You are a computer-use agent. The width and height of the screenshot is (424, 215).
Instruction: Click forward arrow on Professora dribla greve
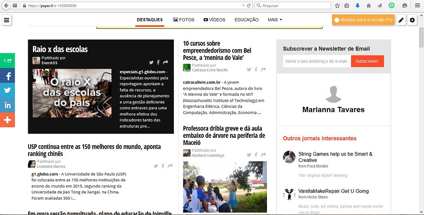(x=263, y=155)
